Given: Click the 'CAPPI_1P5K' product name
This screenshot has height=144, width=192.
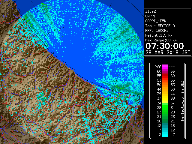Looking at the screenshot, I should 156,21.
